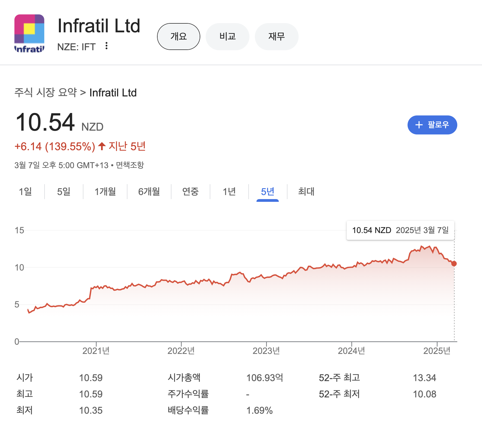Click the 2023년 label on chart axis

[266, 351]
